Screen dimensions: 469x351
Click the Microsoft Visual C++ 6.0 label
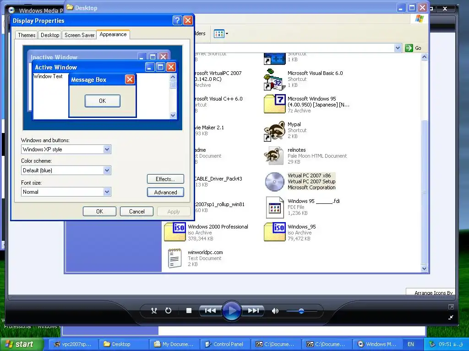point(218,99)
